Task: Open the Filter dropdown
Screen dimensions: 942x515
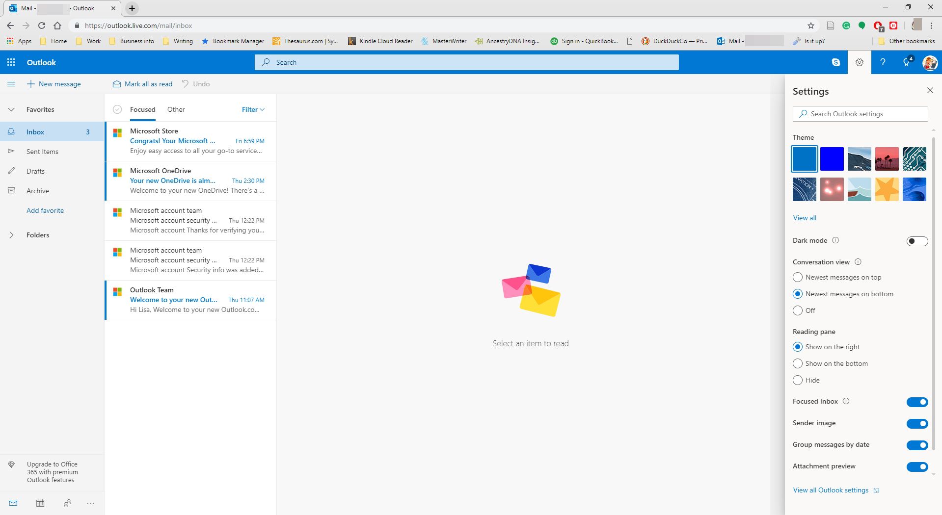Action: pos(253,109)
